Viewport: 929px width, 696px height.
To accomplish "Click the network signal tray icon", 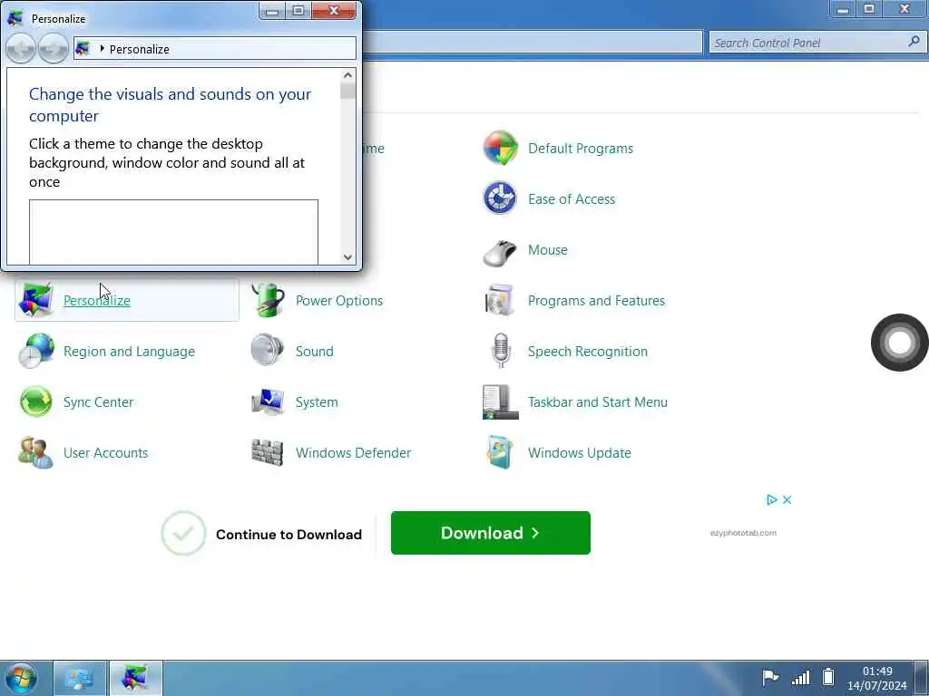I will tap(800, 677).
